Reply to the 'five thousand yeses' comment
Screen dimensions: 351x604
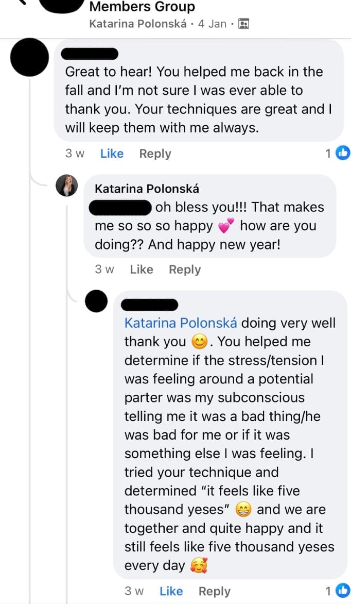pyautogui.click(x=215, y=592)
